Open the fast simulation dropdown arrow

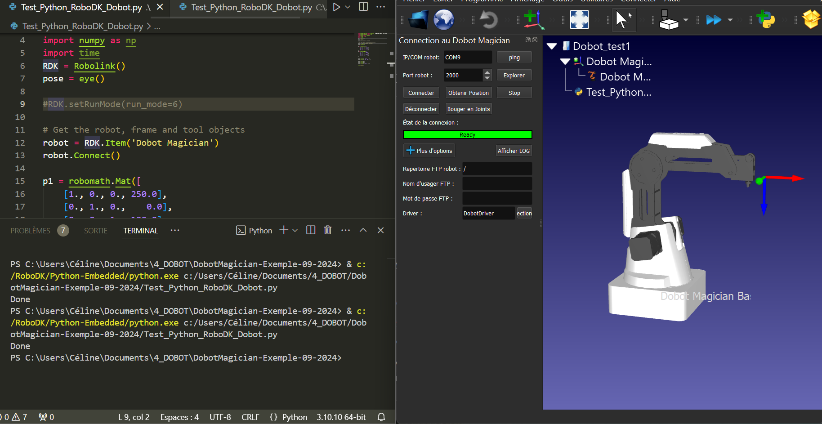[x=730, y=20]
